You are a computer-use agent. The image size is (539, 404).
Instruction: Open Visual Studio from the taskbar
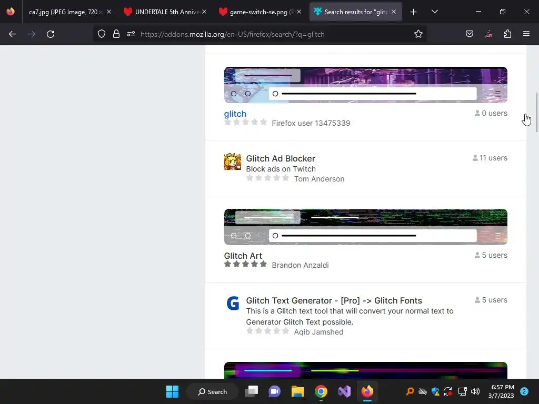344,391
